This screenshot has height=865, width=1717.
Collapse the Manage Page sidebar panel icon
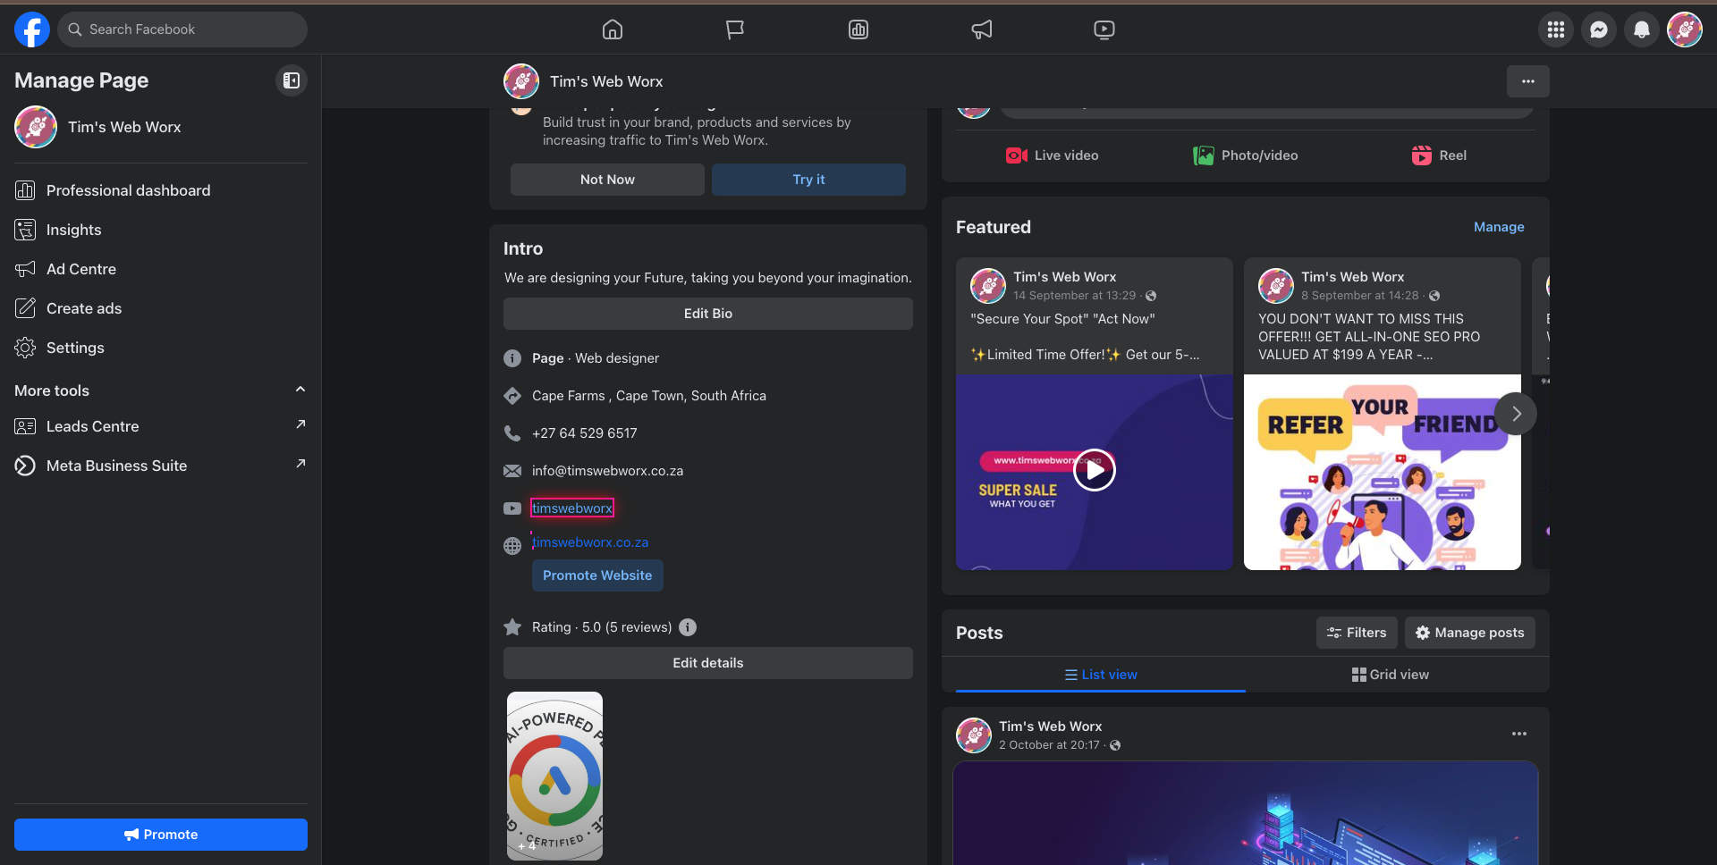(x=292, y=80)
